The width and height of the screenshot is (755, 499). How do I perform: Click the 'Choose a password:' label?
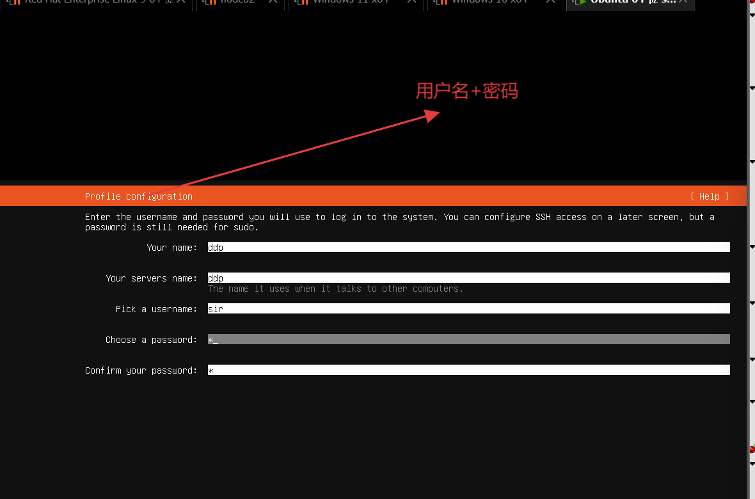click(151, 340)
